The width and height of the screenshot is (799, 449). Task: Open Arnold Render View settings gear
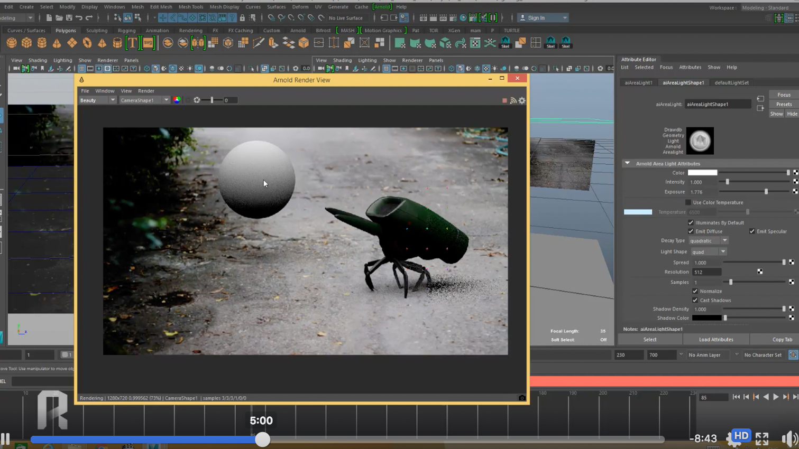(x=522, y=100)
